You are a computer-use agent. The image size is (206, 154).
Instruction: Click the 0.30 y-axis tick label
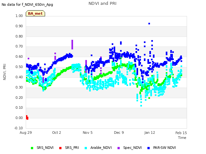click(x=19, y=87)
